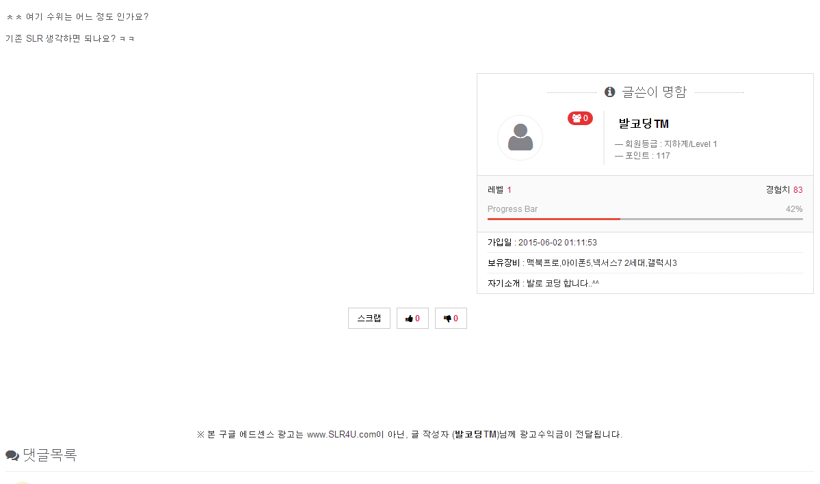Click the info icon beside 글쓴이 명함
Viewport: 820px width, 484px height.
click(x=610, y=92)
